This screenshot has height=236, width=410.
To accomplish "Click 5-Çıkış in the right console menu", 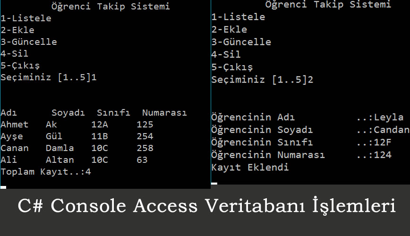I will (x=232, y=67).
